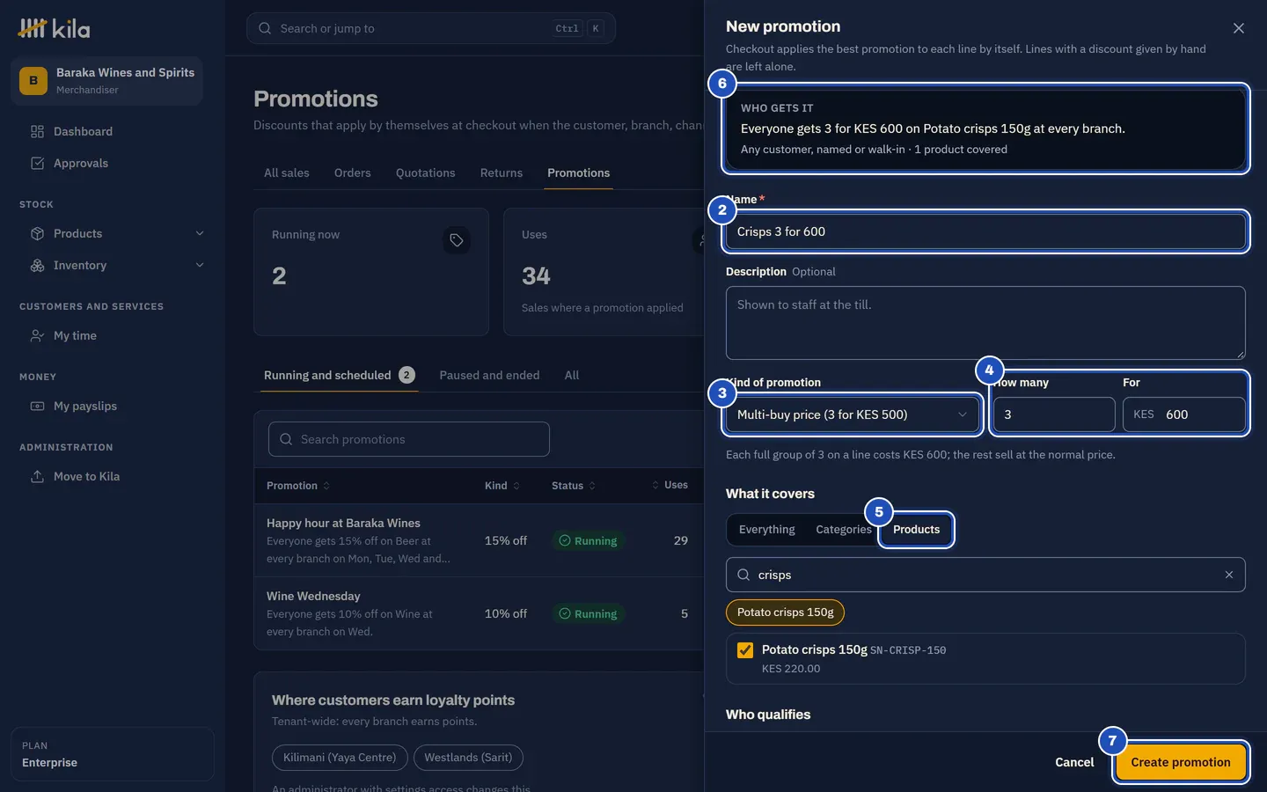Switch to the Quotations tab
1267x792 pixels.
point(425,172)
